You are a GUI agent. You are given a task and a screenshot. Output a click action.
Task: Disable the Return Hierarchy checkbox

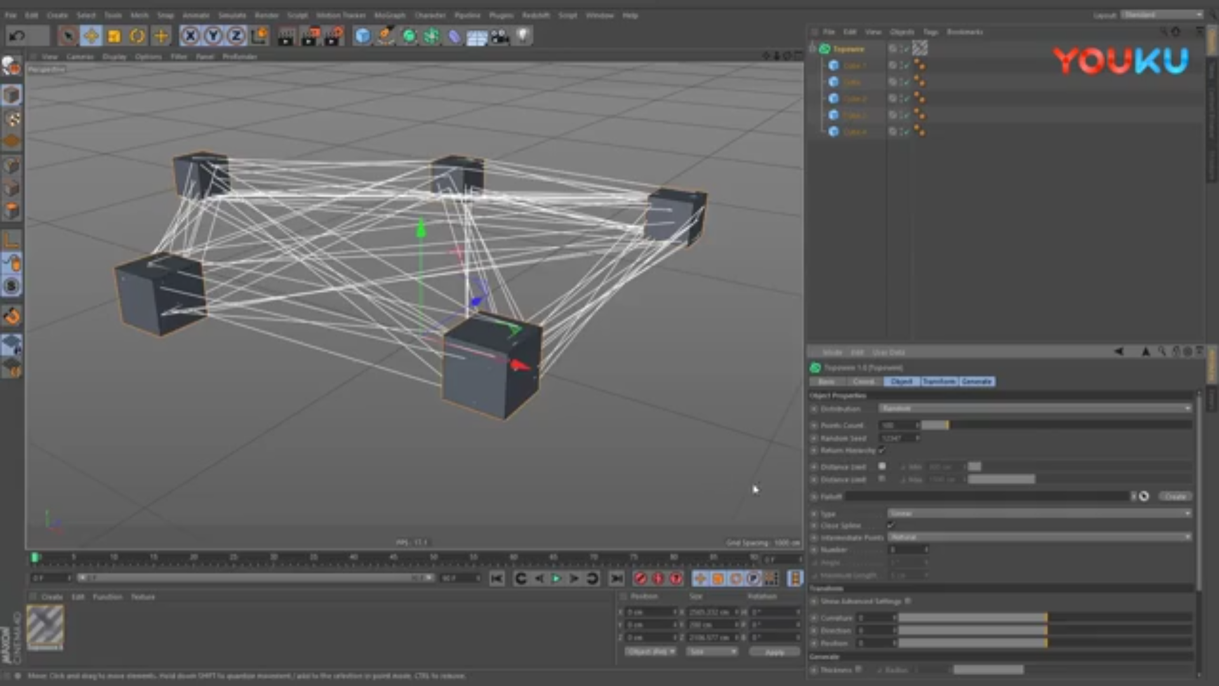882,450
